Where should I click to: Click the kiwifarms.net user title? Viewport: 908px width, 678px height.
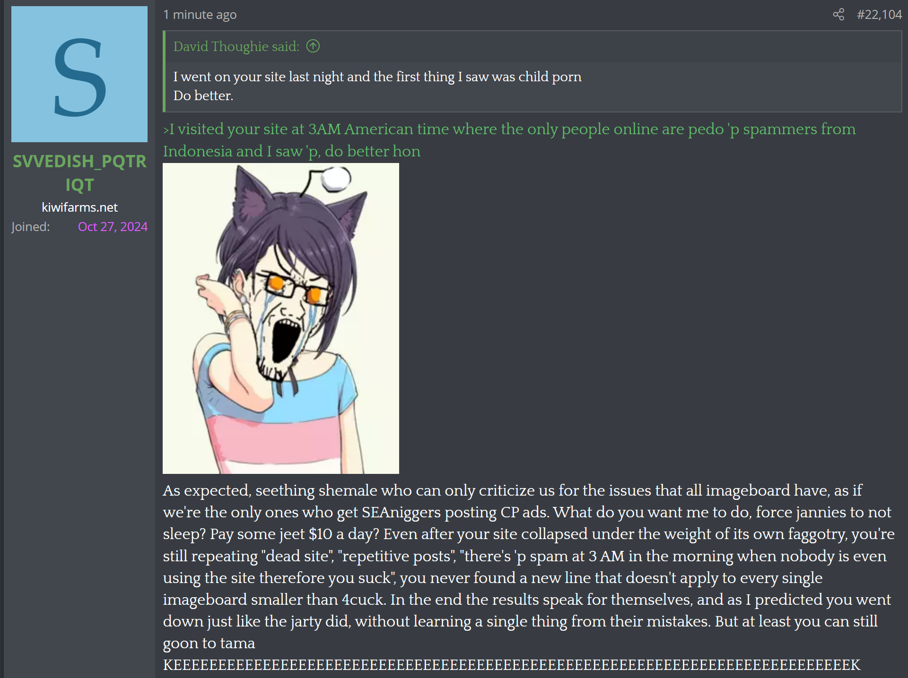tap(79, 207)
